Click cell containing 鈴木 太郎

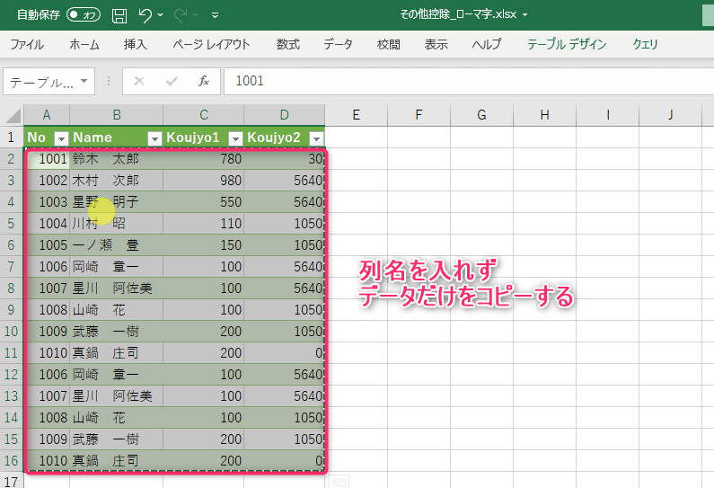[x=117, y=159]
